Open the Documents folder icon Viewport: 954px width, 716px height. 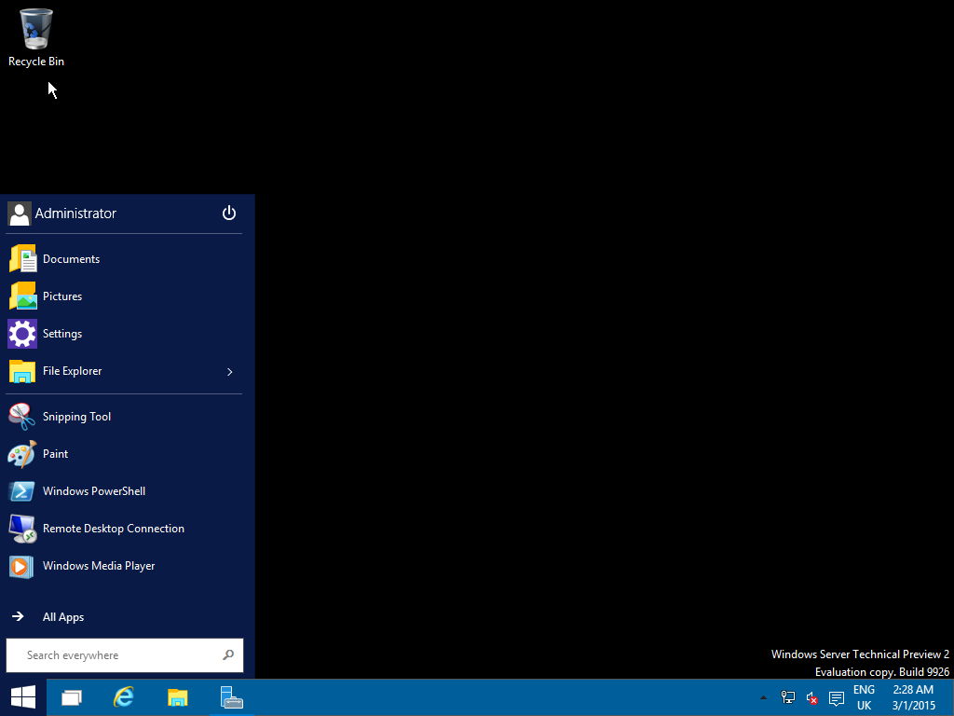tap(22, 259)
